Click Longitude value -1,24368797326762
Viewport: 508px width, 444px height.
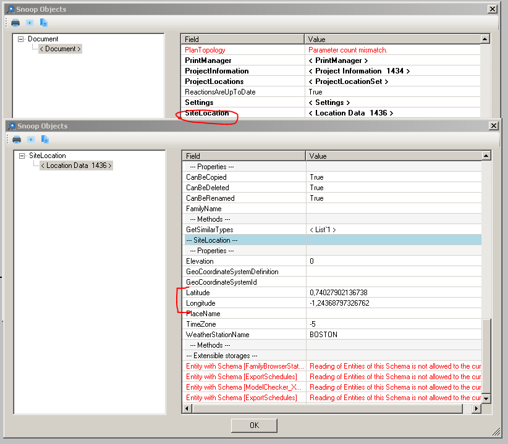click(x=339, y=303)
